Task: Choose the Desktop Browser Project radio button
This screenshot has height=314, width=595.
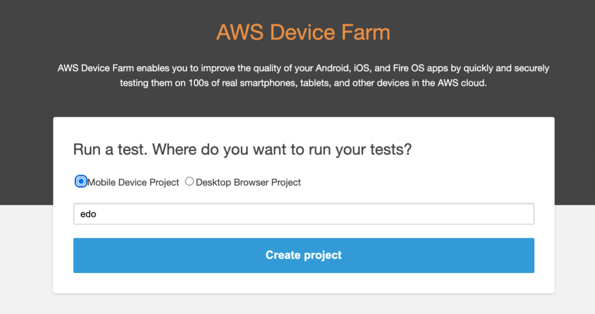Action: tap(189, 182)
